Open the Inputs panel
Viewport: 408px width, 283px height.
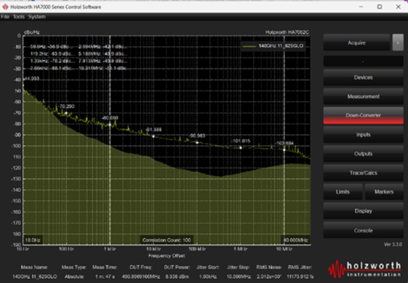363,135
